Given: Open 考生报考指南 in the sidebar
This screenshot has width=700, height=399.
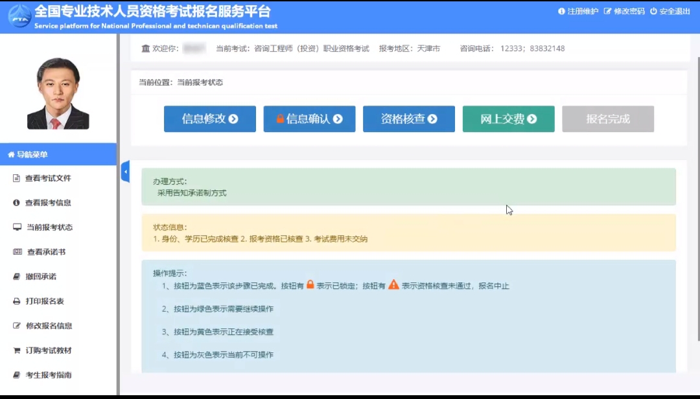Looking at the screenshot, I should point(49,375).
